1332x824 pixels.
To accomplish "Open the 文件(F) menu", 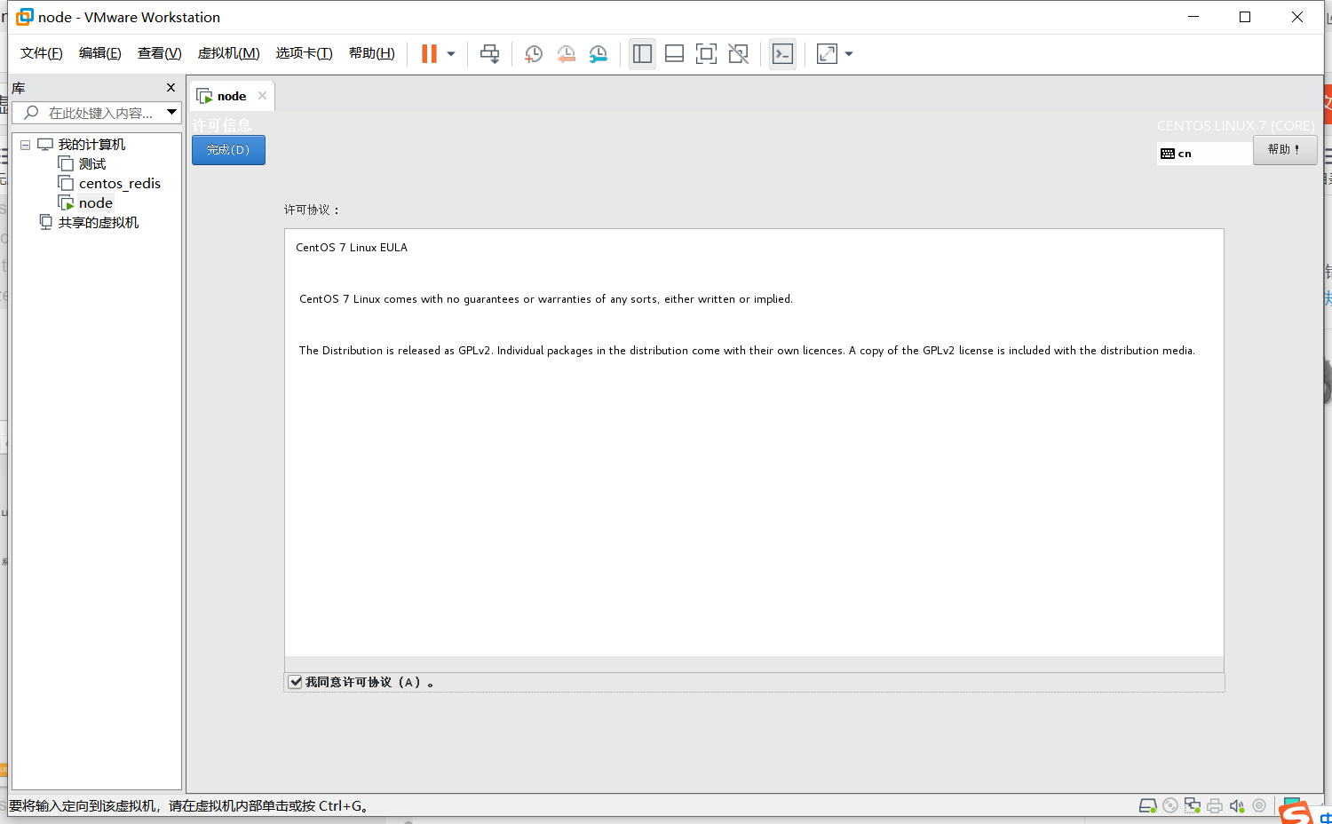I will tap(42, 53).
